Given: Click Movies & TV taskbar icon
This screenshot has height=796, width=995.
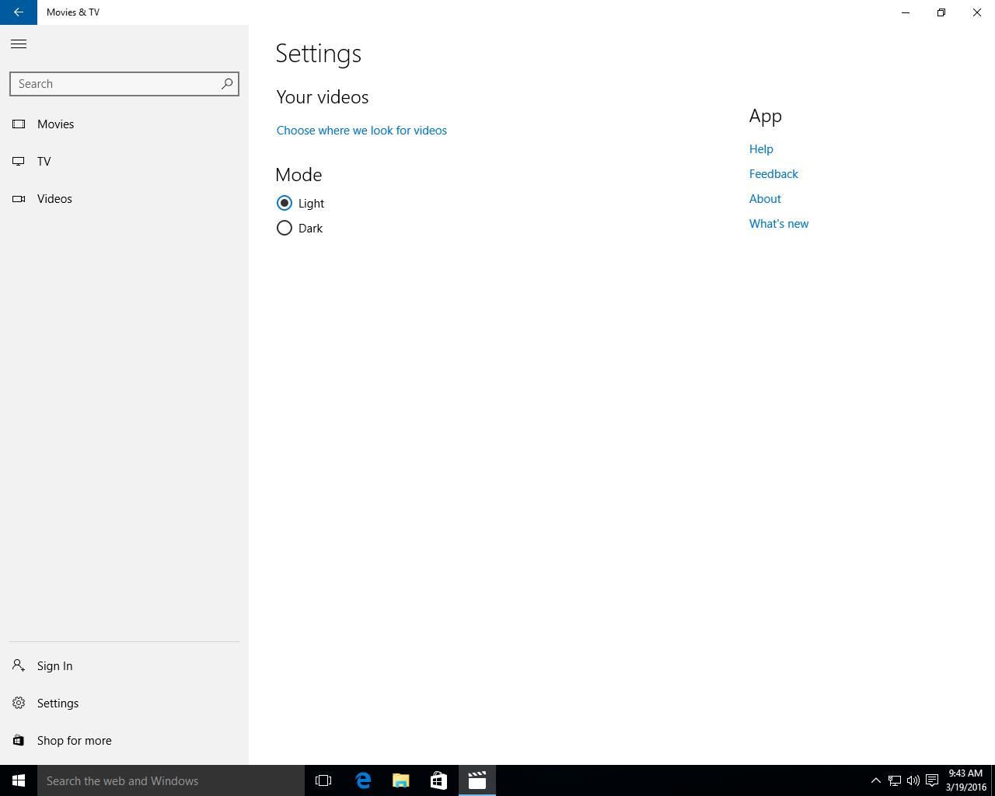Looking at the screenshot, I should (x=477, y=780).
